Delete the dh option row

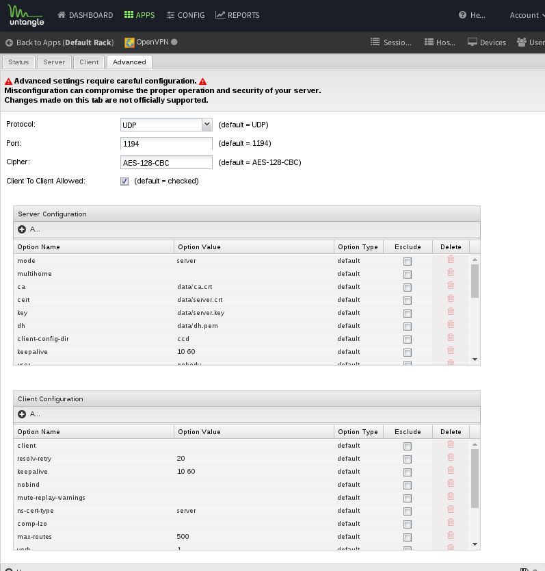point(451,324)
